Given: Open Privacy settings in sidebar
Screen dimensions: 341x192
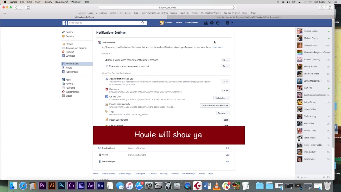Looking at the screenshot, I should pos(69,44).
